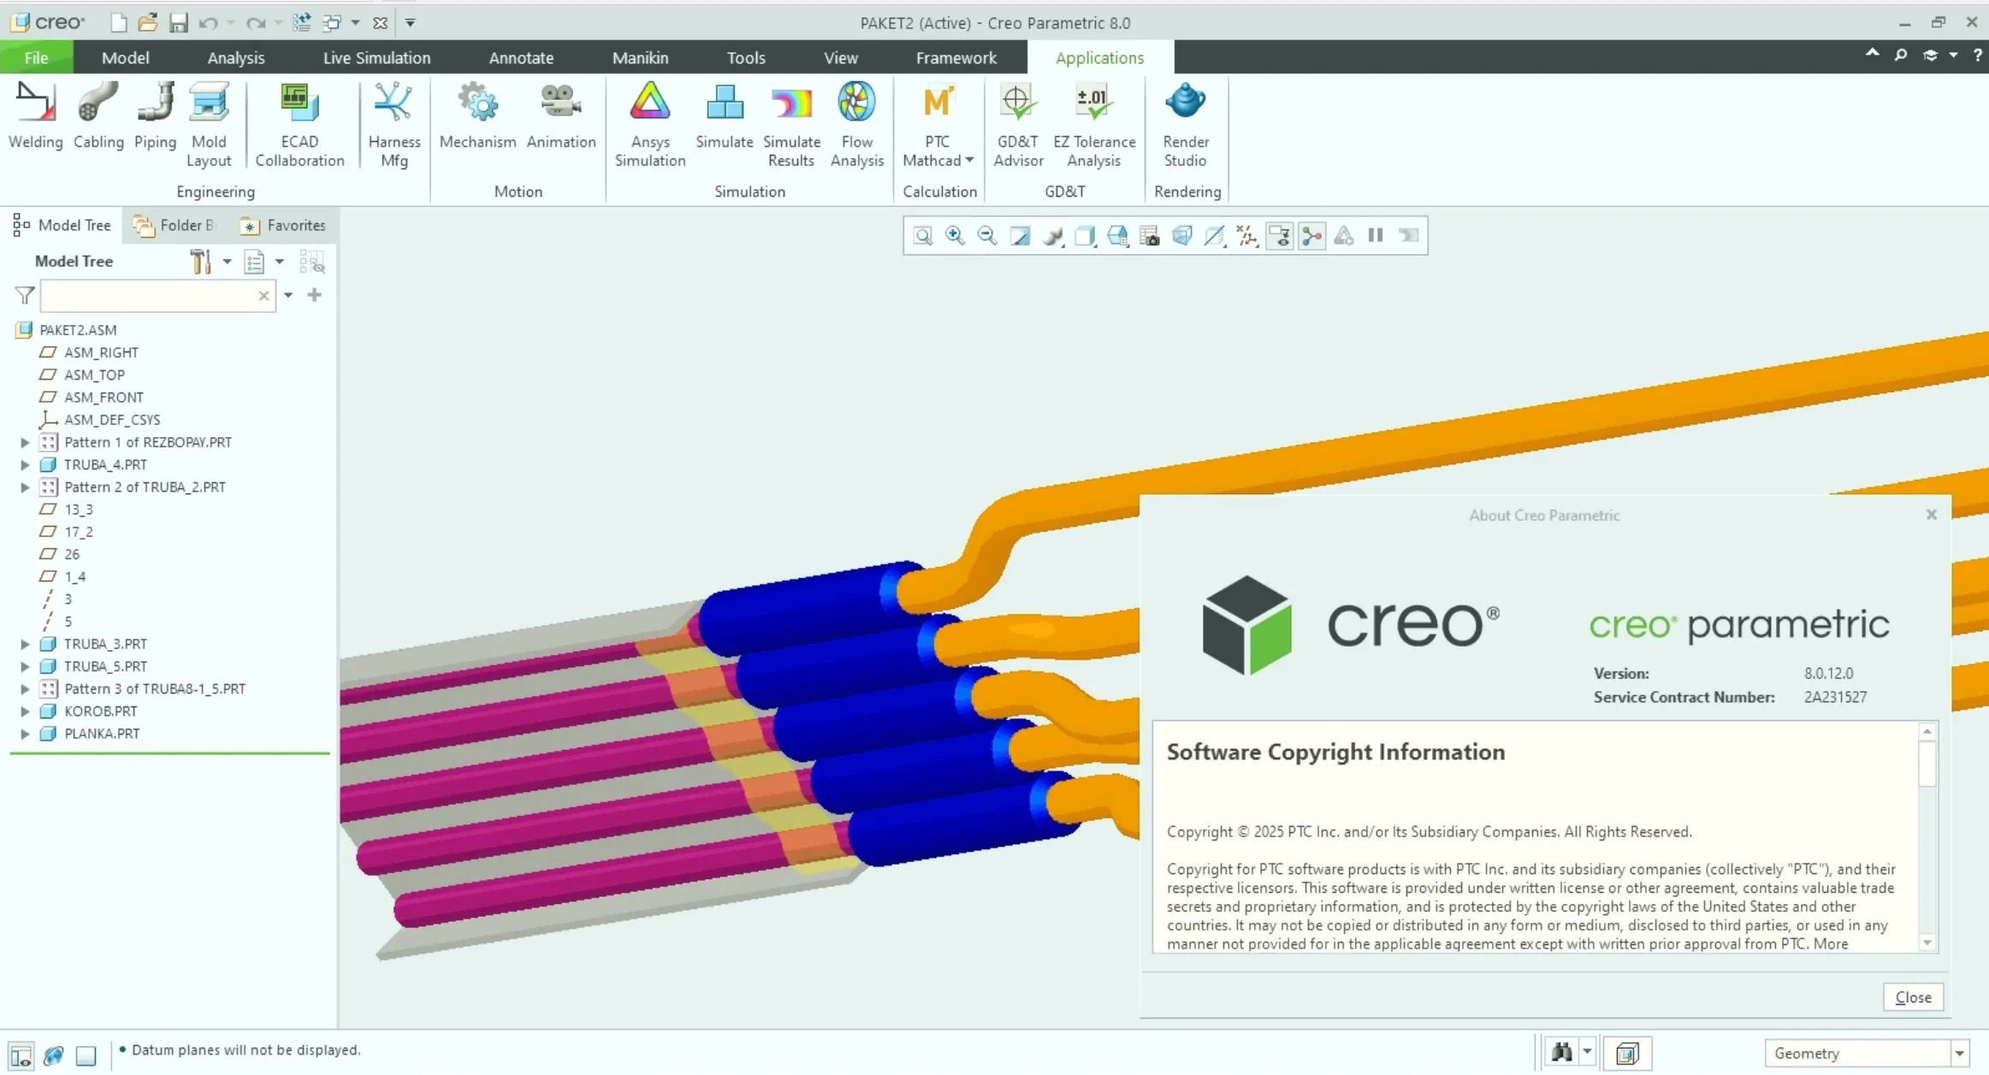1989x1075 pixels.
Task: Launch Flow Analysis
Action: click(x=856, y=124)
